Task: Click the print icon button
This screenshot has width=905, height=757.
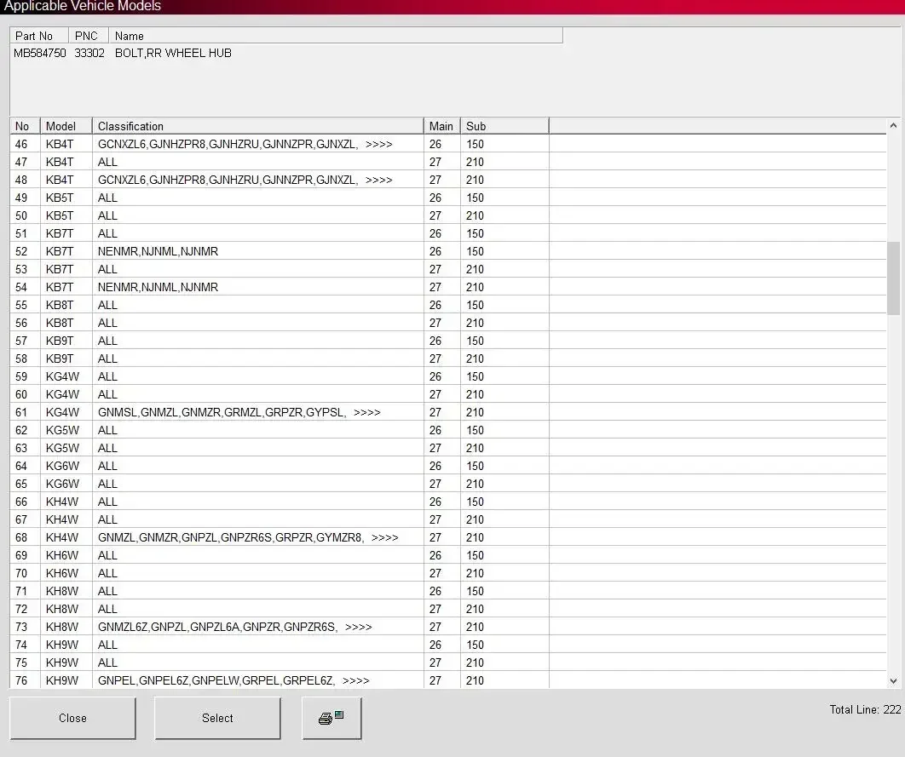Action: point(331,718)
